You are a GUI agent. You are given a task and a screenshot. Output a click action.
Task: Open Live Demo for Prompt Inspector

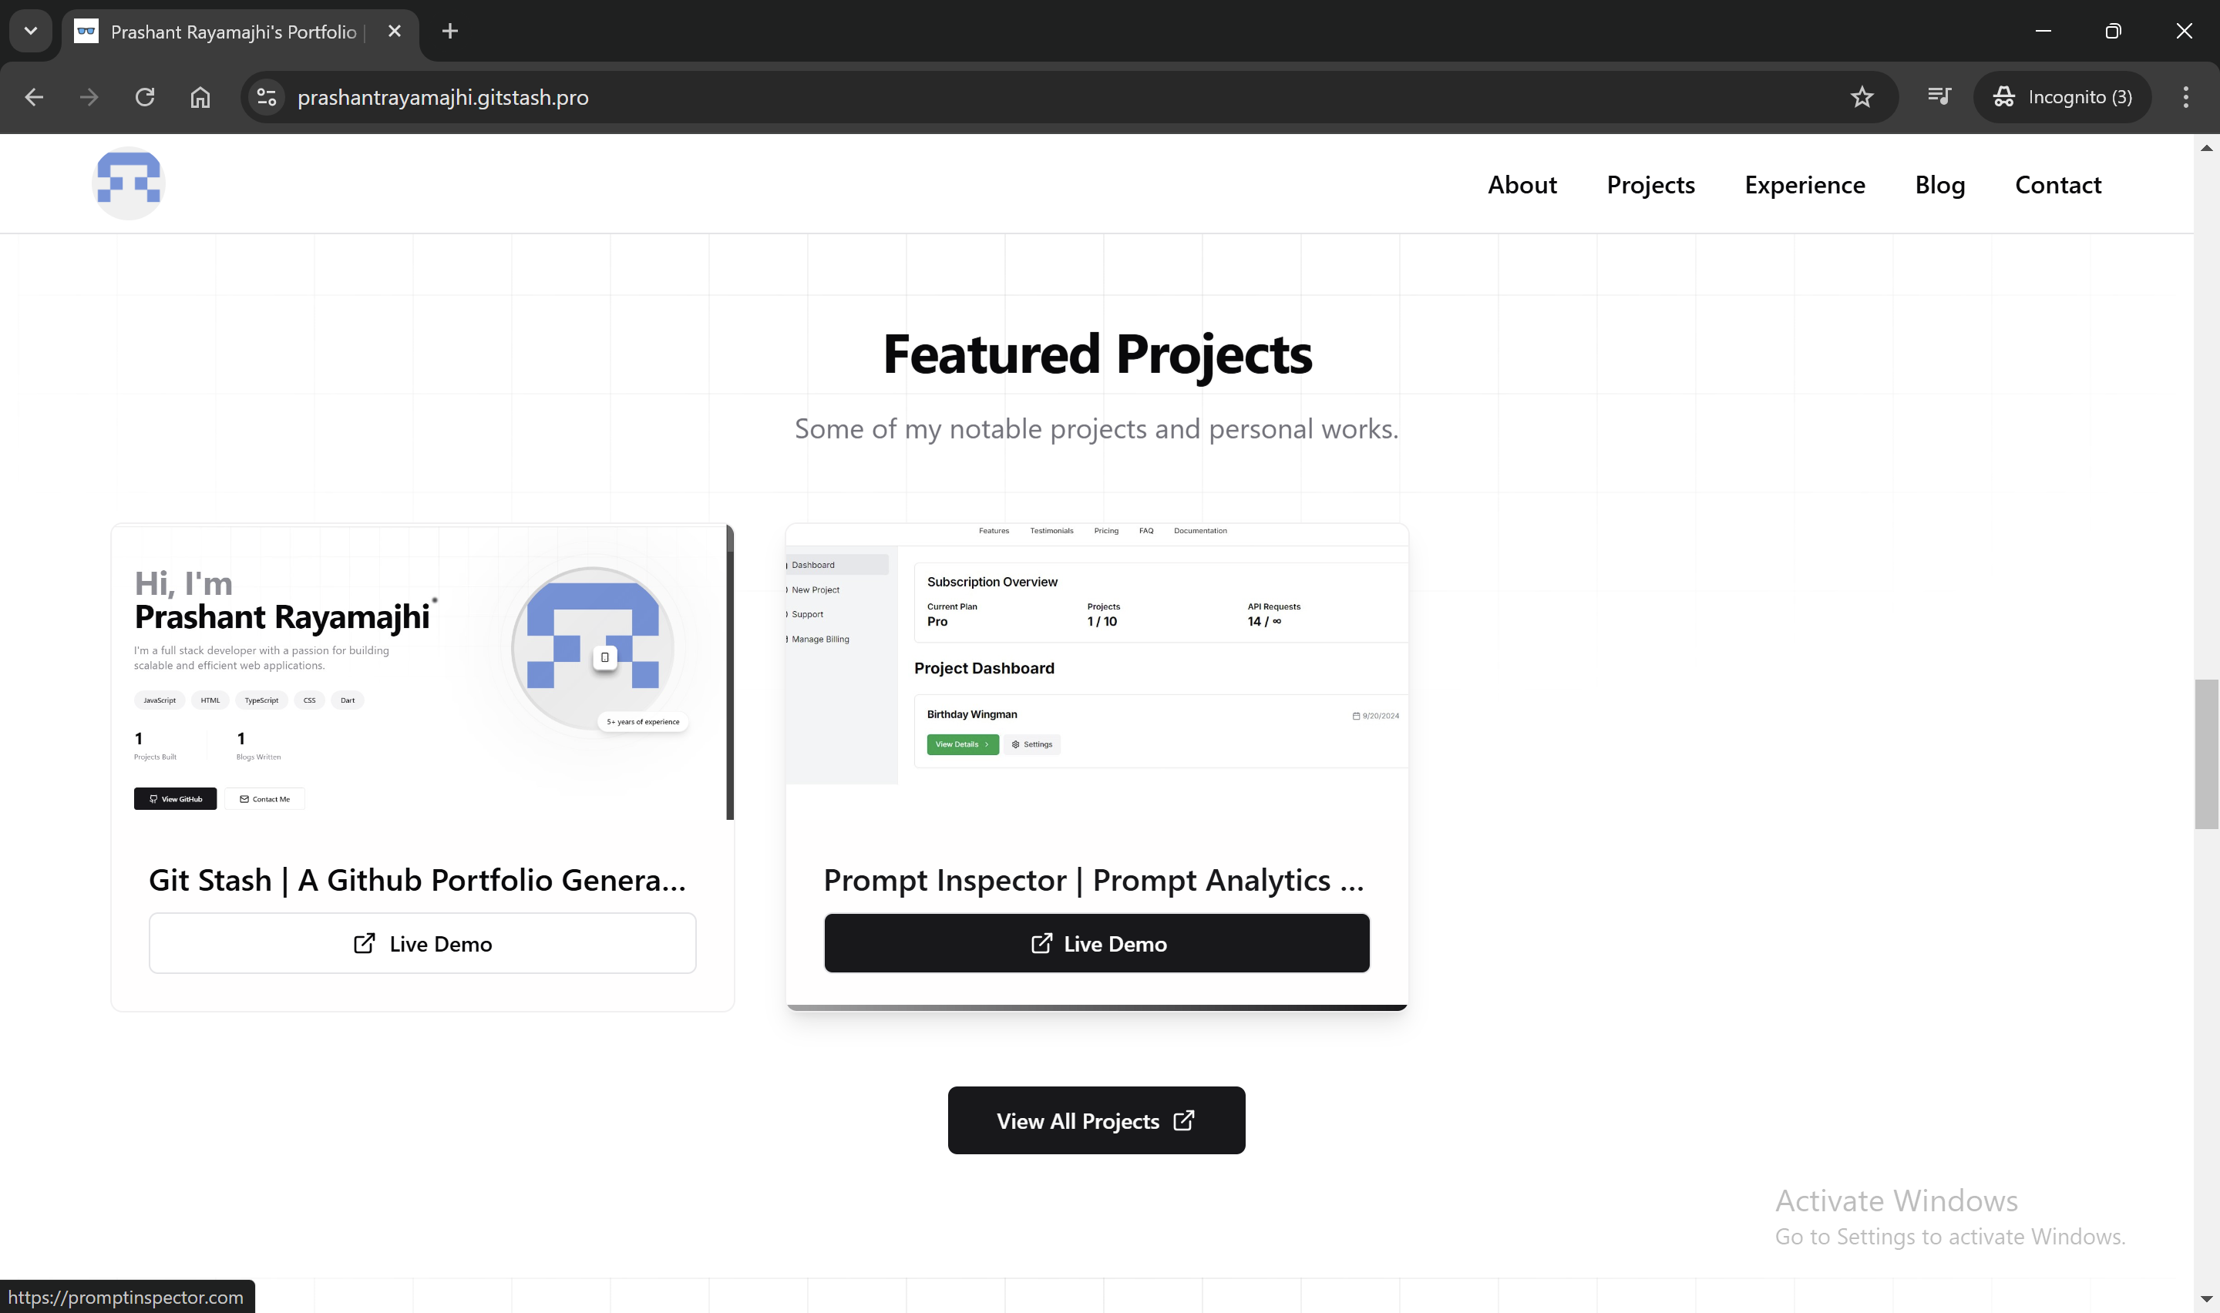click(1096, 943)
